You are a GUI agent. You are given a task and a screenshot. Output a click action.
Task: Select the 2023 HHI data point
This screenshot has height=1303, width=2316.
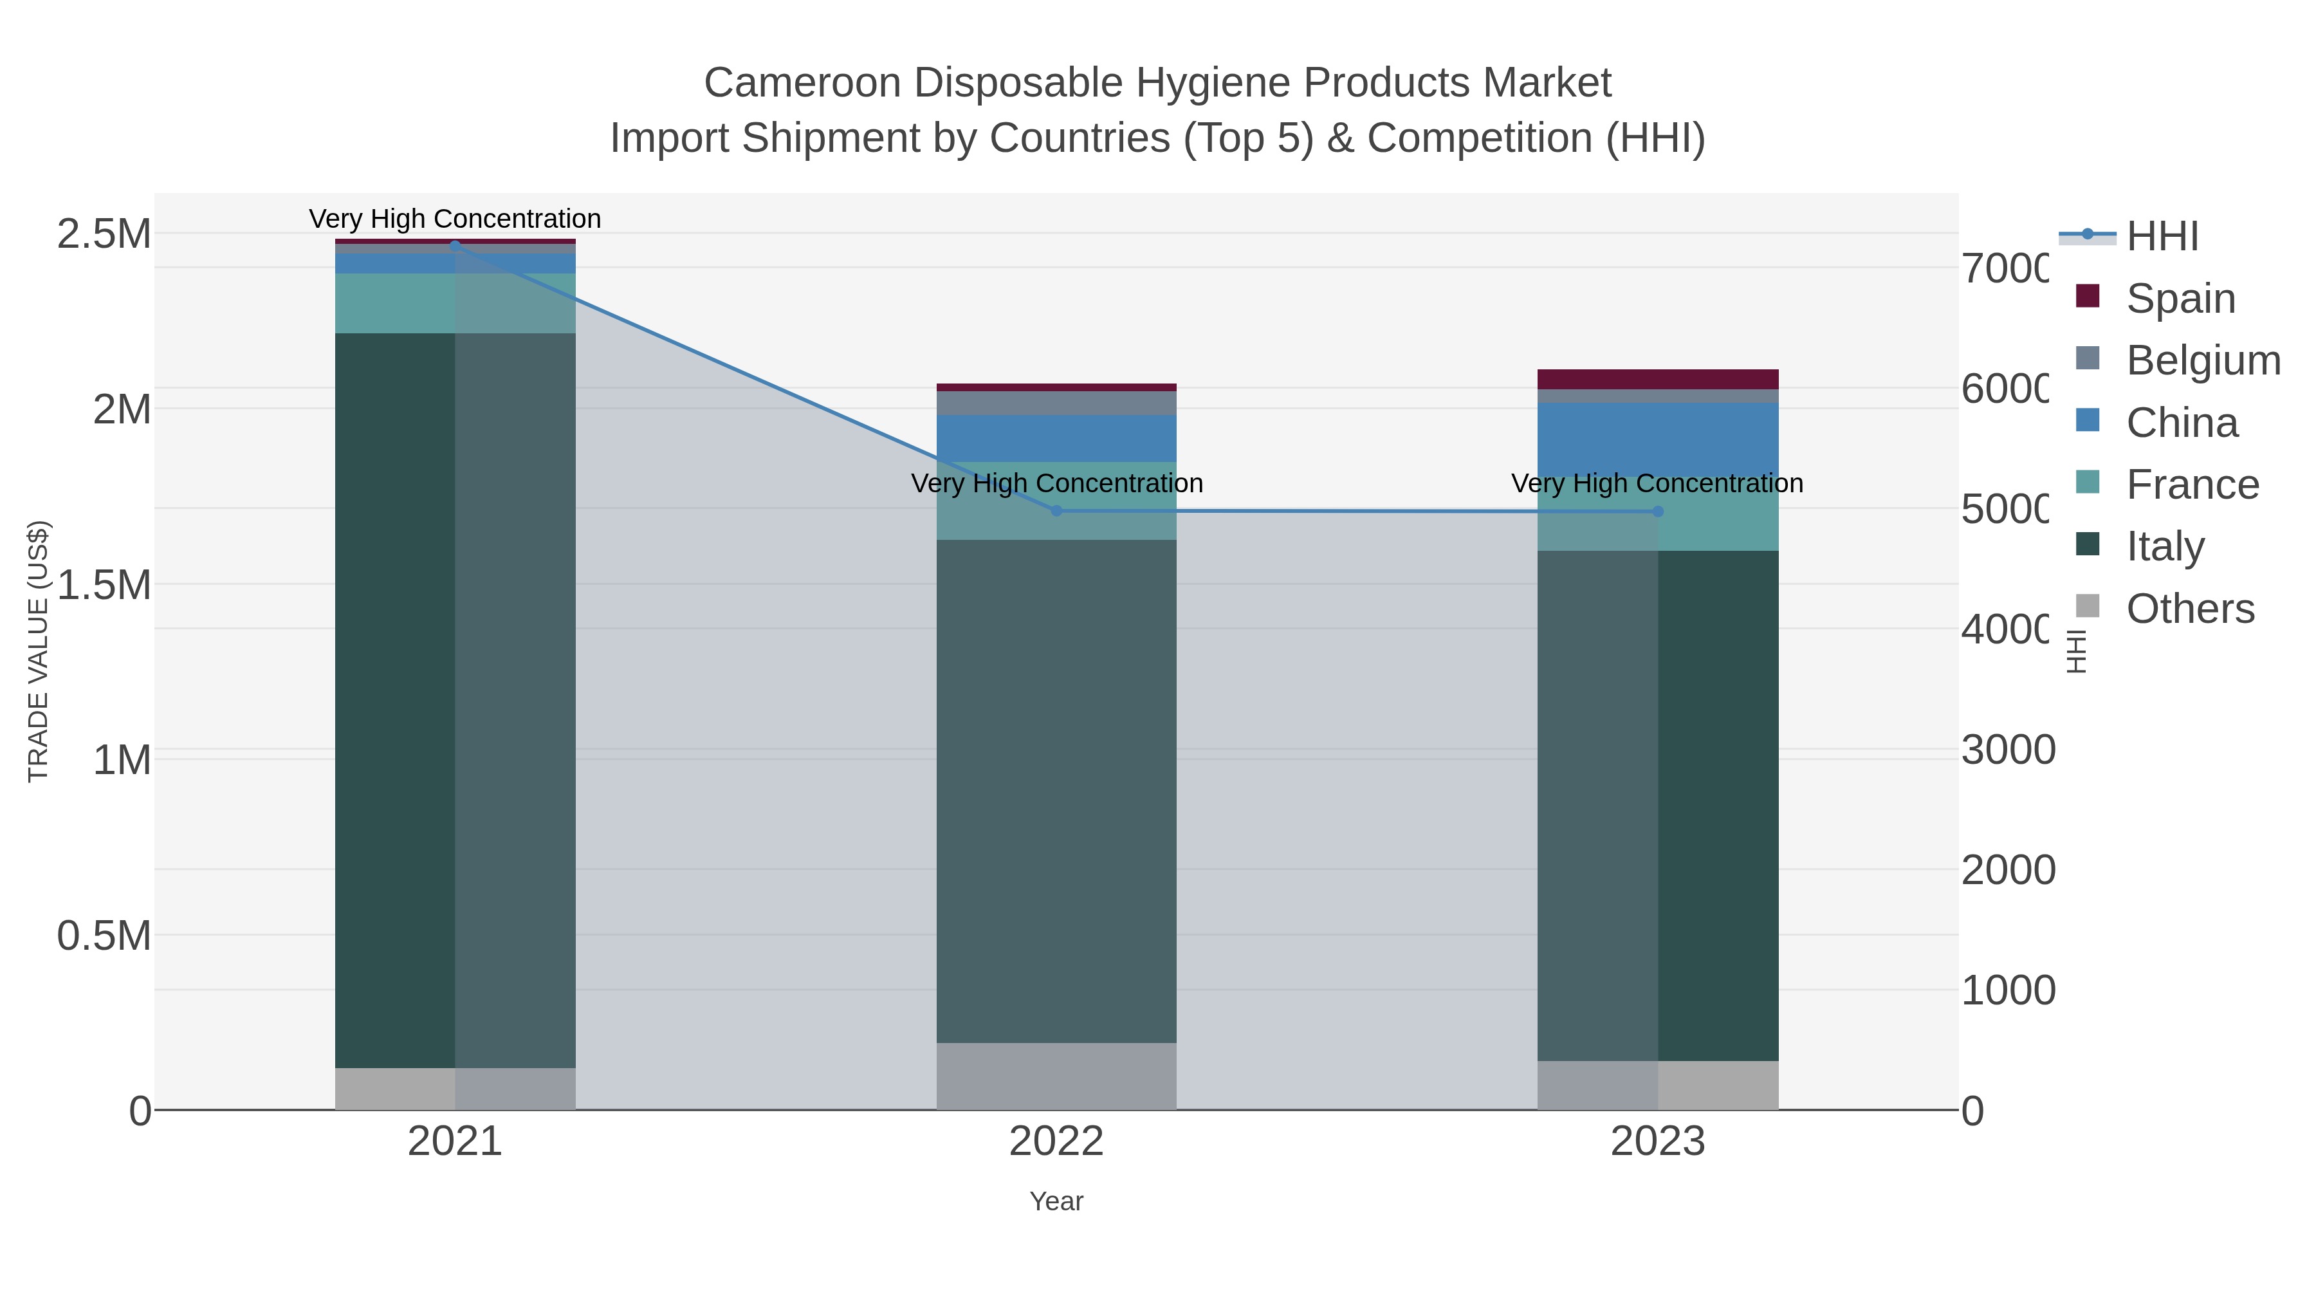pyautogui.click(x=1658, y=512)
